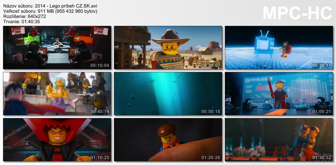Open the glowing blue TV thumbnail

(279, 47)
